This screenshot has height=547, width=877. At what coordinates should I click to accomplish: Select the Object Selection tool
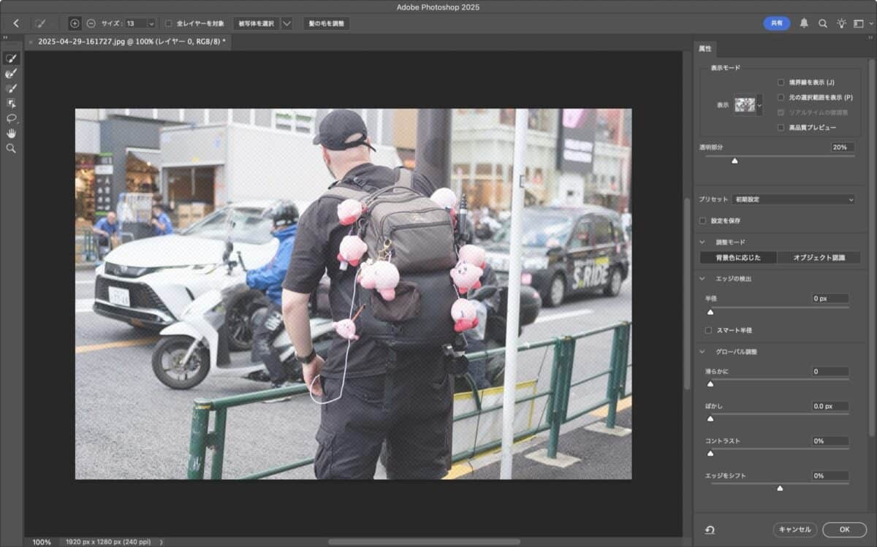pyautogui.click(x=11, y=103)
